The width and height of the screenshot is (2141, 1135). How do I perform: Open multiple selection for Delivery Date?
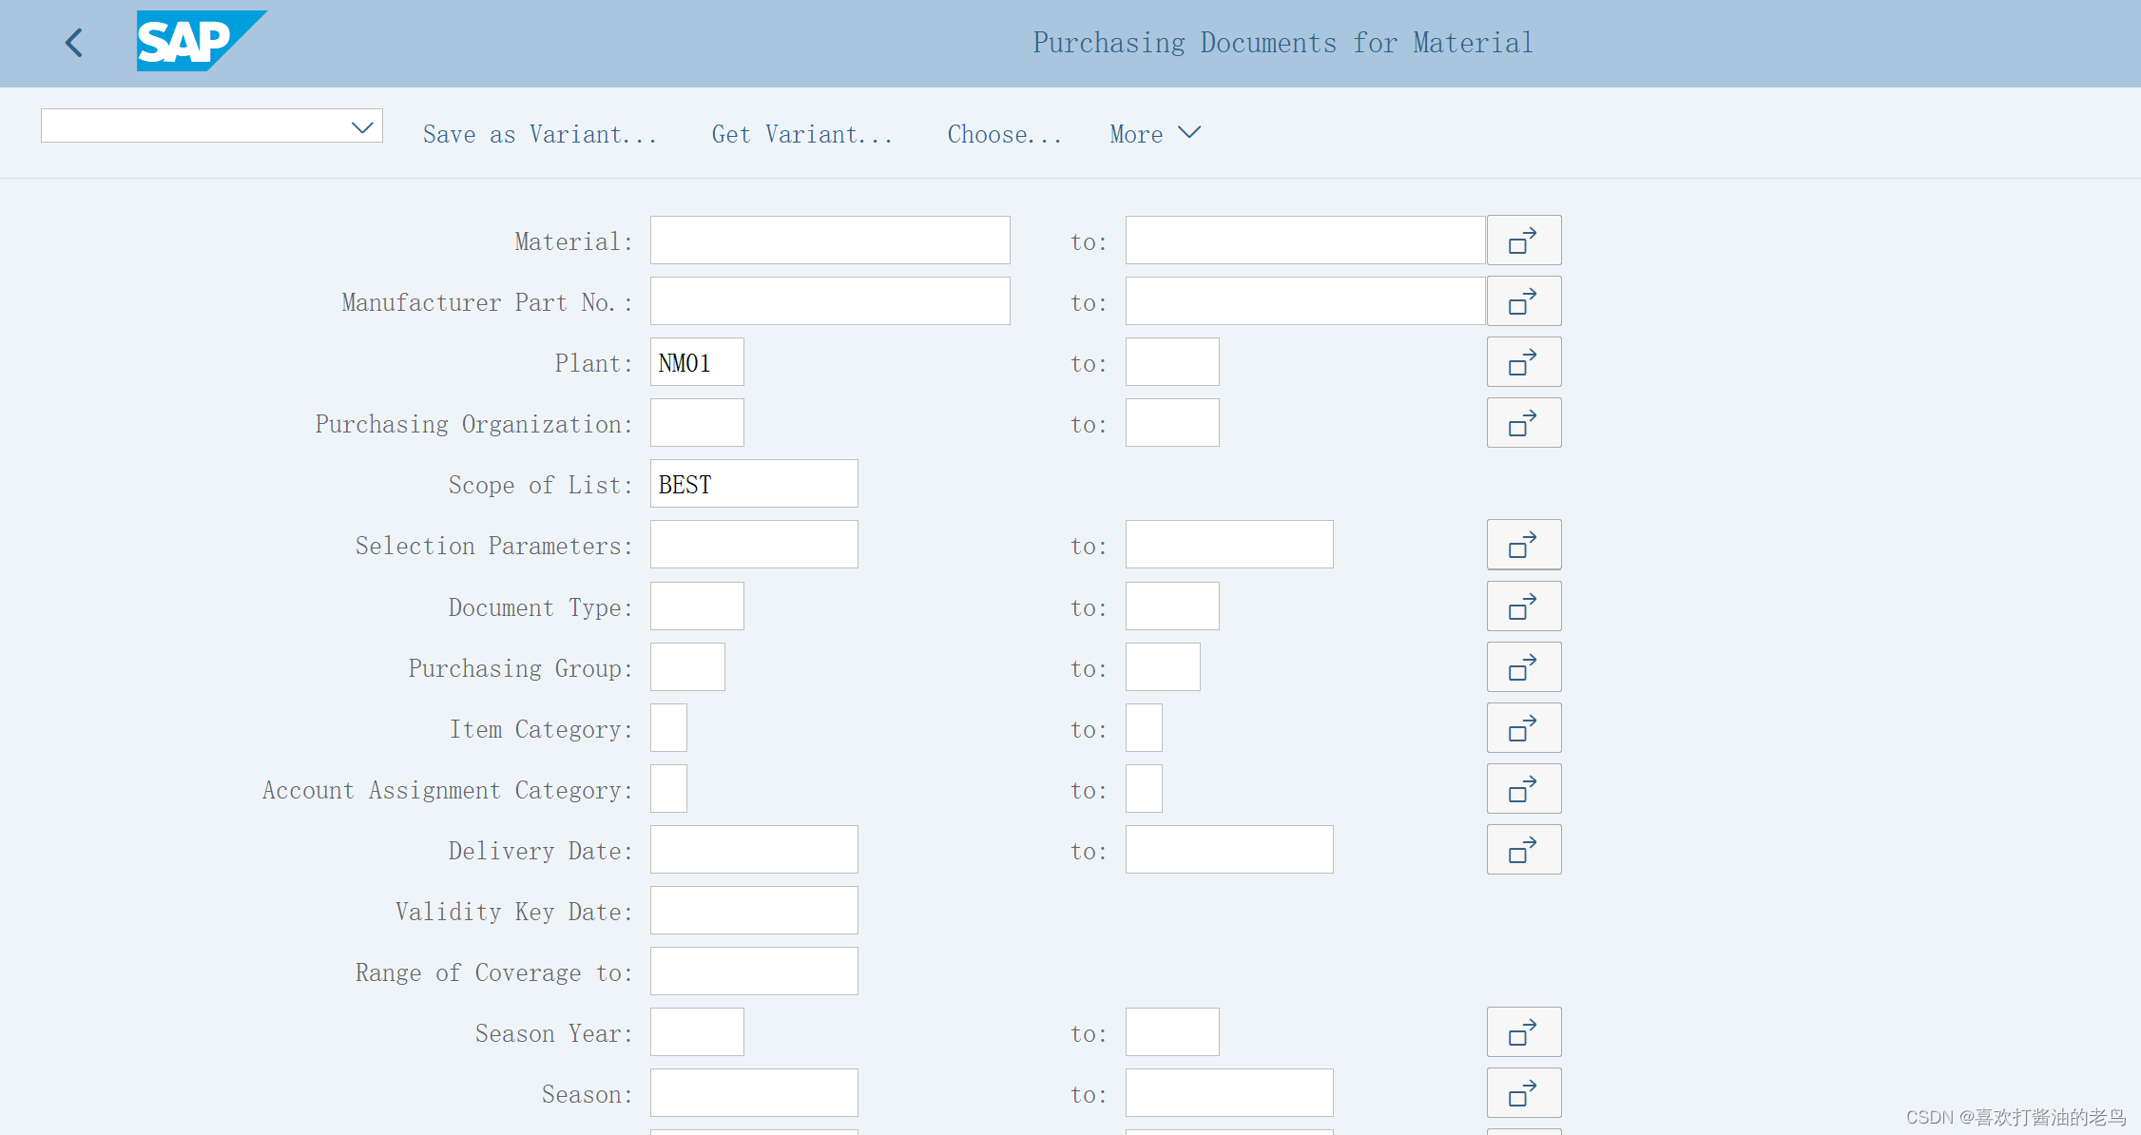pos(1523,849)
